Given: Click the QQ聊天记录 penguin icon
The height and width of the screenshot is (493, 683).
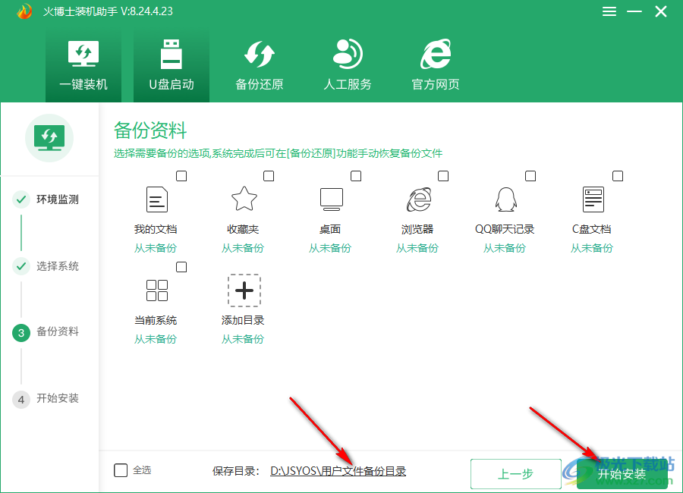Looking at the screenshot, I should [505, 199].
